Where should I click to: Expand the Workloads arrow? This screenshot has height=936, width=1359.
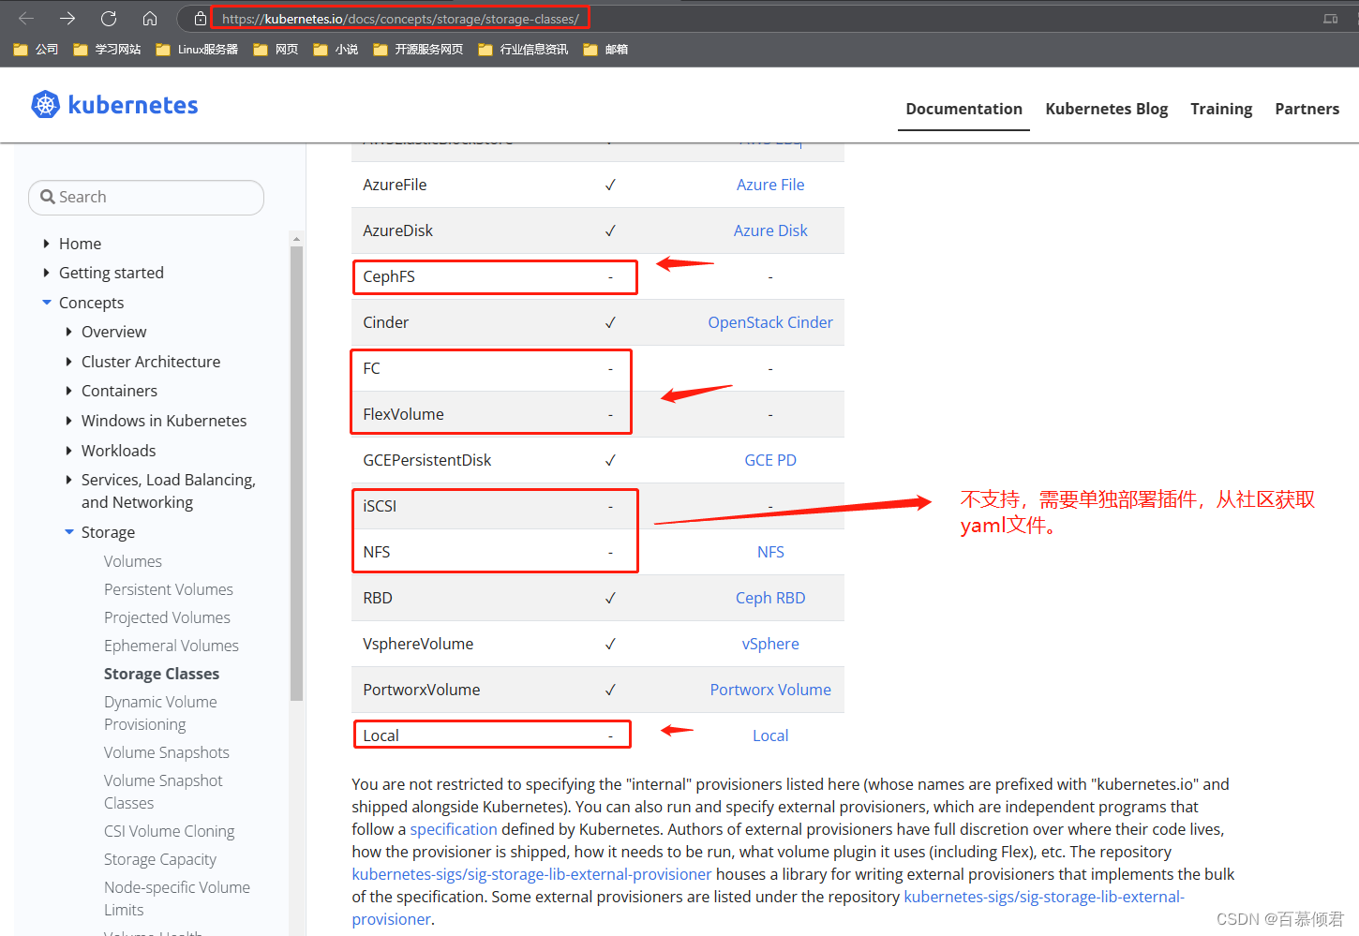(68, 451)
